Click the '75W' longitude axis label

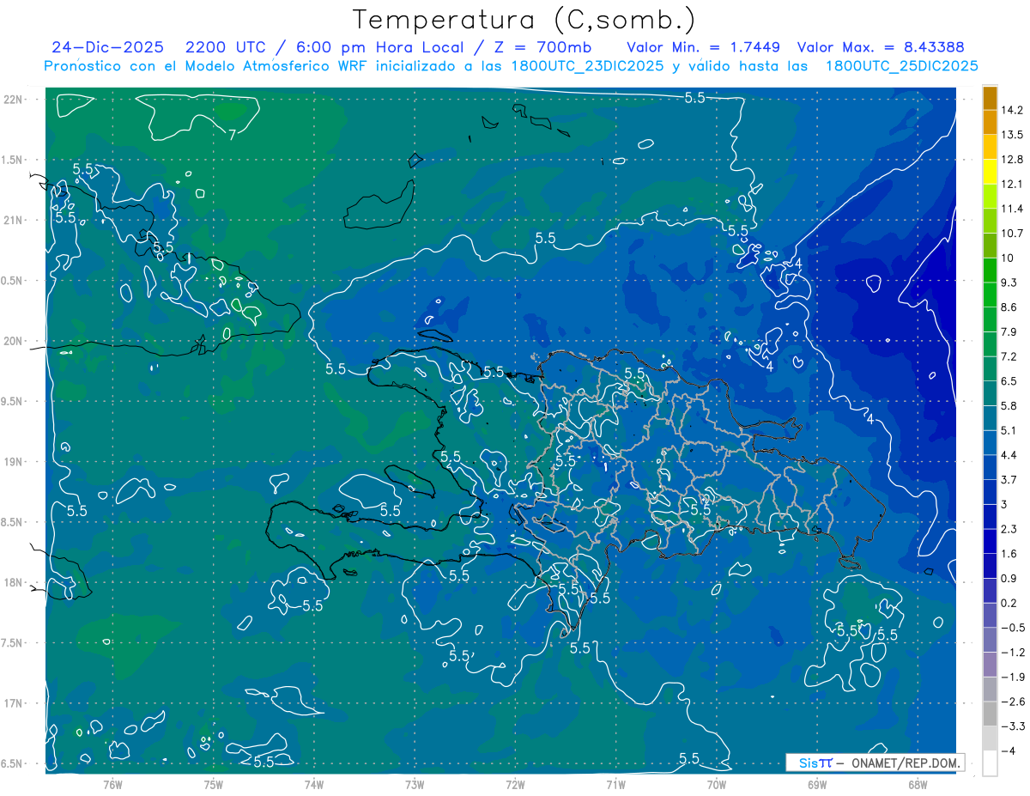click(214, 784)
